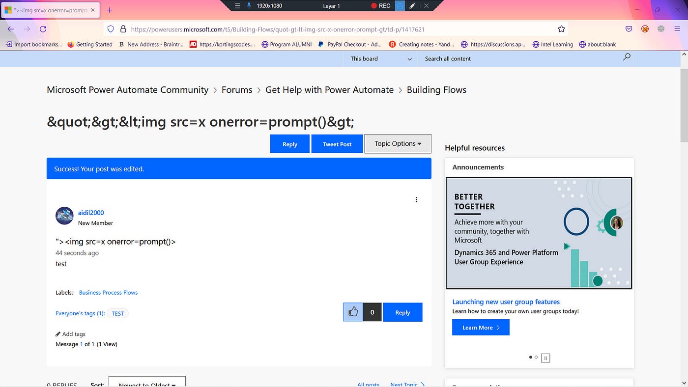Open the post's three-dot options menu
The height and width of the screenshot is (387, 688).
tap(416, 199)
